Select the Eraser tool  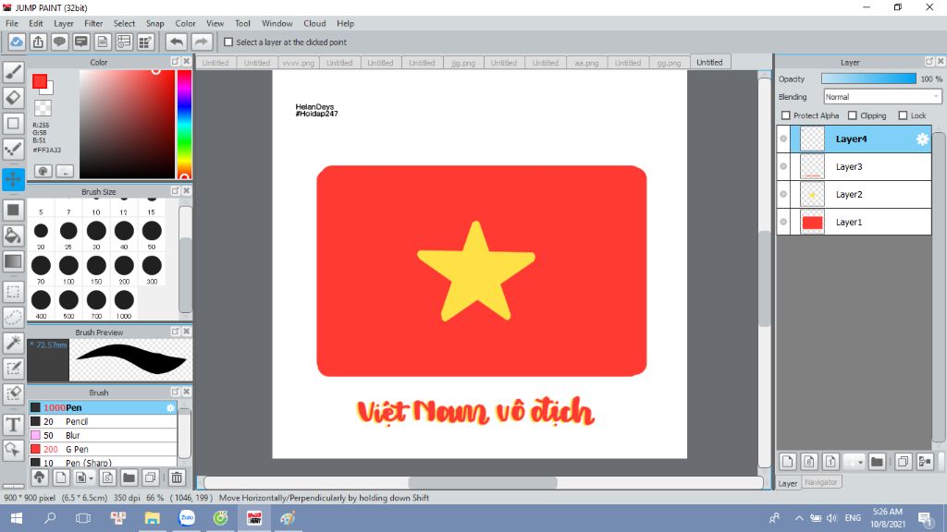point(13,97)
